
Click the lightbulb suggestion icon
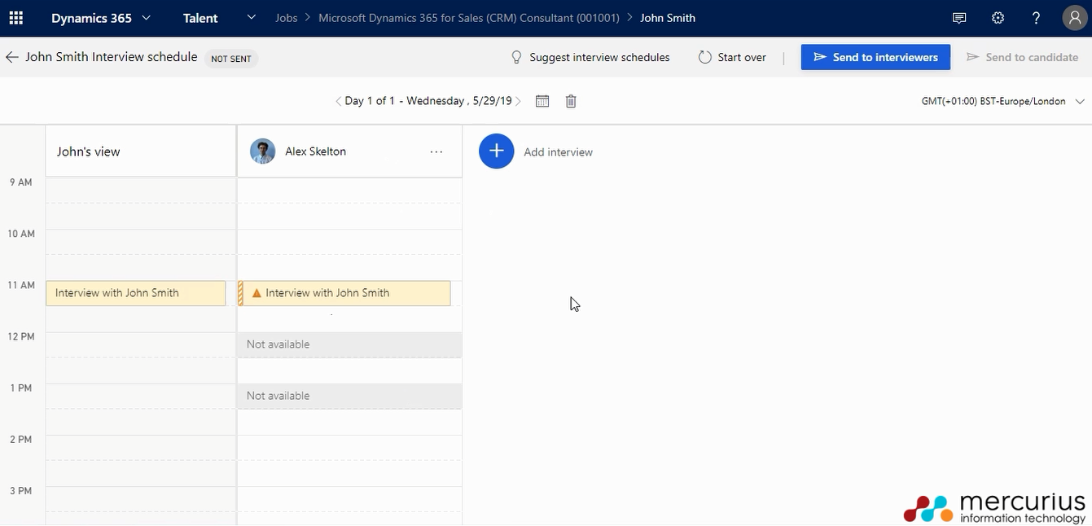tap(516, 57)
